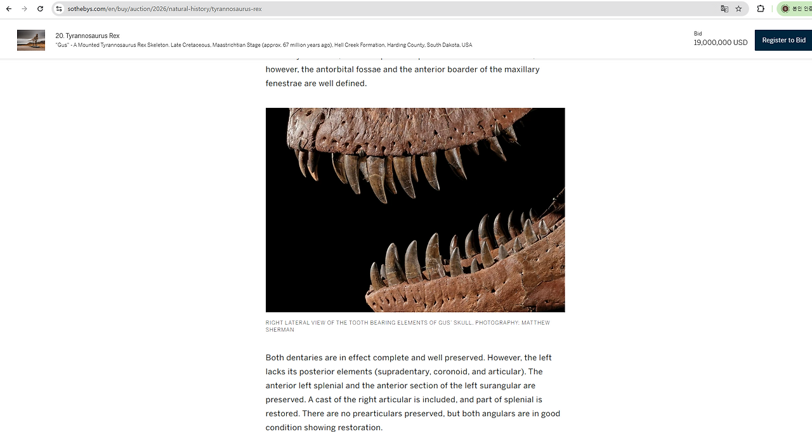The width and height of the screenshot is (812, 432).
Task: Click the lot description mentioning Hell Creek Formation
Action: (263, 45)
